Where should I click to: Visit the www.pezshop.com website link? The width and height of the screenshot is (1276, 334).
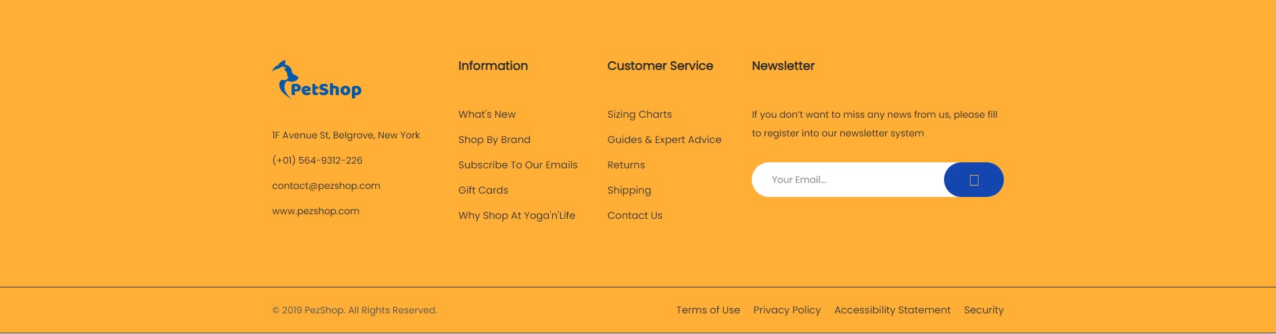[x=316, y=211]
